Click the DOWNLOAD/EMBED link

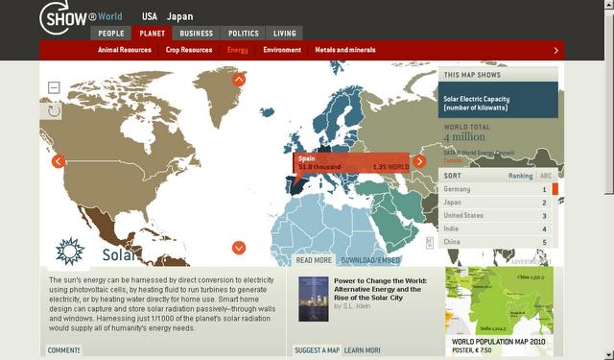(x=370, y=260)
